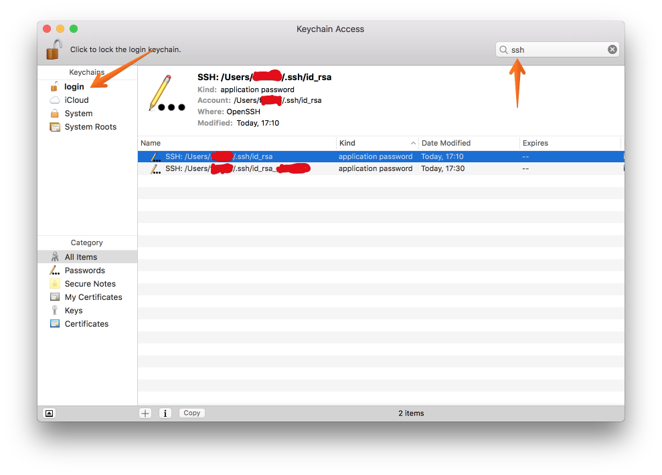Click the Today, 17:30 date cell
662x475 pixels.
click(x=443, y=168)
